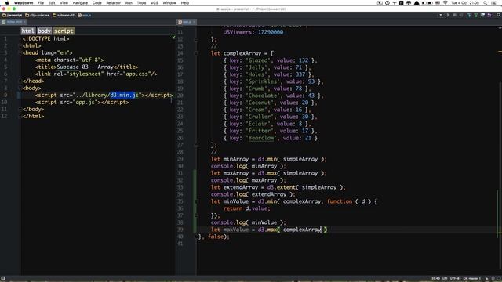Collapse the body tag fold marker

point(20,89)
